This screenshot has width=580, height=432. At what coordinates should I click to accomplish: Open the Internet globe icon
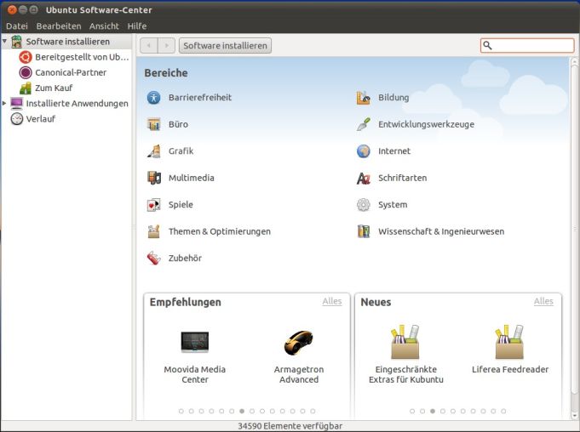363,151
